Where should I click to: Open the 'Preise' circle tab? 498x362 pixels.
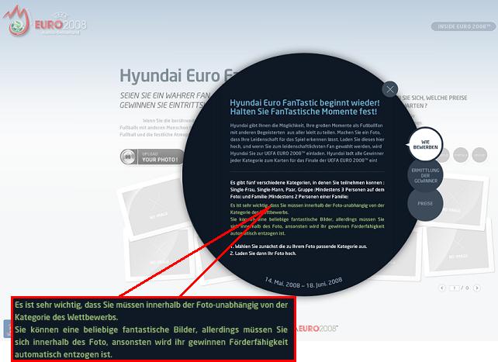click(425, 203)
